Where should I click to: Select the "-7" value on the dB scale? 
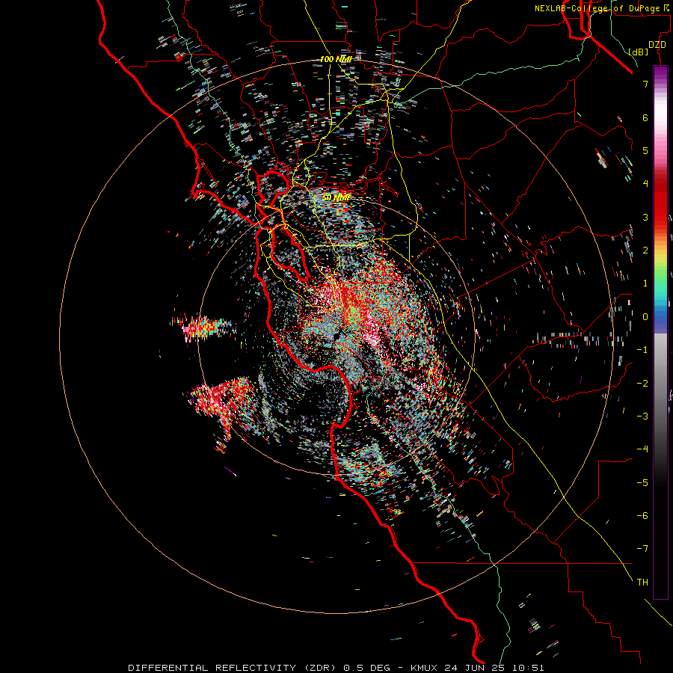642,549
